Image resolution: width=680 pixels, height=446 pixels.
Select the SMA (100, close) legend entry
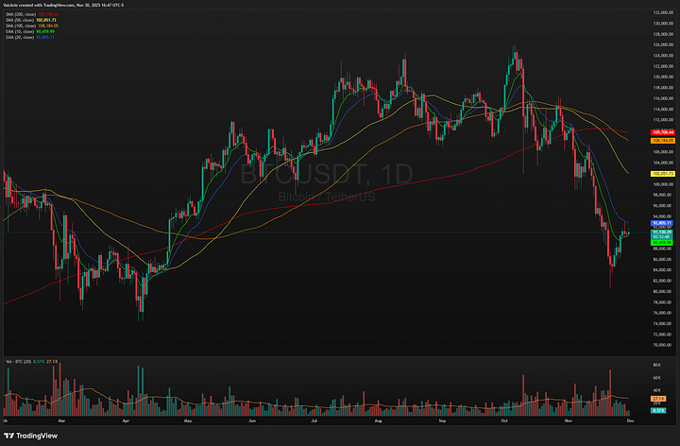[32, 26]
